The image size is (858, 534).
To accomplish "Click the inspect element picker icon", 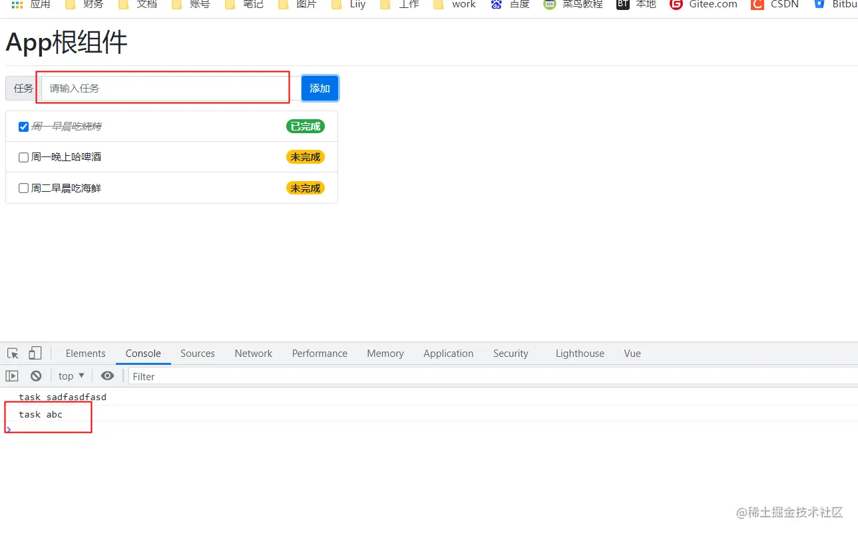I will [13, 354].
